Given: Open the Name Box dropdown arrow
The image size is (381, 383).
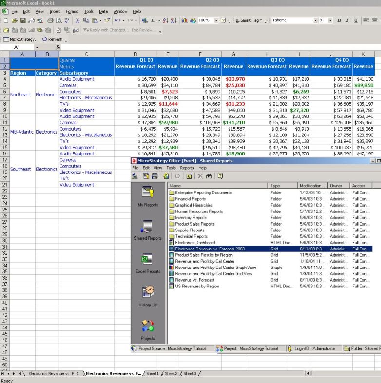Looking at the screenshot, I should coord(37,47).
